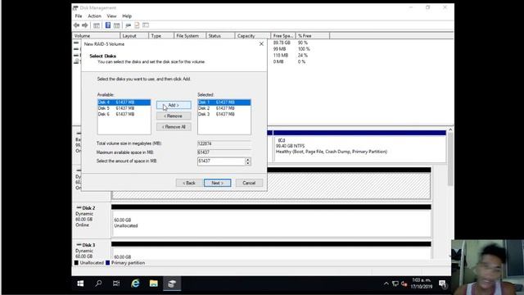Select Disk 4 in Available list
Image resolution: width=524 pixels, height=295 pixels.
click(124, 102)
